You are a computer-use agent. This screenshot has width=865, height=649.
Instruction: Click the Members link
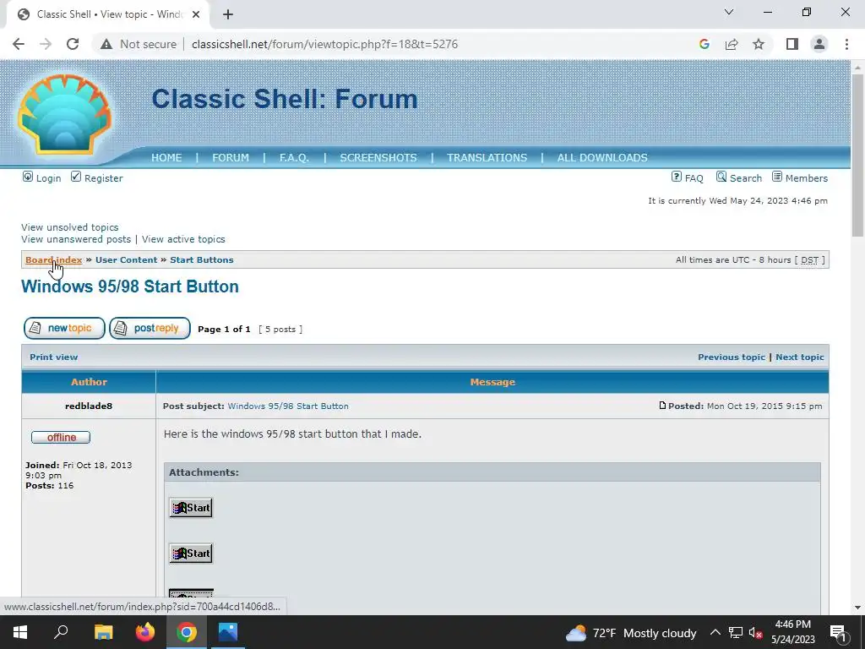[x=807, y=178]
